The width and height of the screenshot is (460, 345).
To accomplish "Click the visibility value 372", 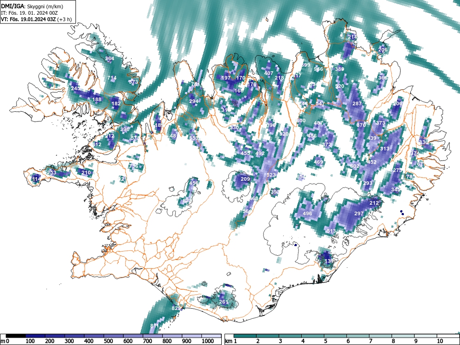I will (x=327, y=144).
